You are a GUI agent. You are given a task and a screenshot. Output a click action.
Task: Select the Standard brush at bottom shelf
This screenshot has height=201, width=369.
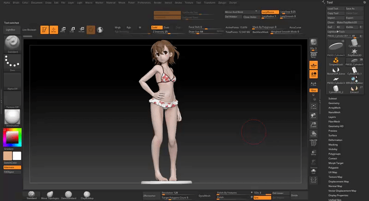(x=31, y=195)
